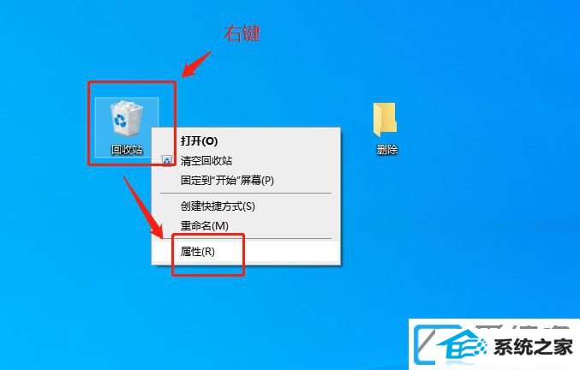Choose 清空回收站 to empty the bin
This screenshot has width=580, height=370.
click(206, 161)
